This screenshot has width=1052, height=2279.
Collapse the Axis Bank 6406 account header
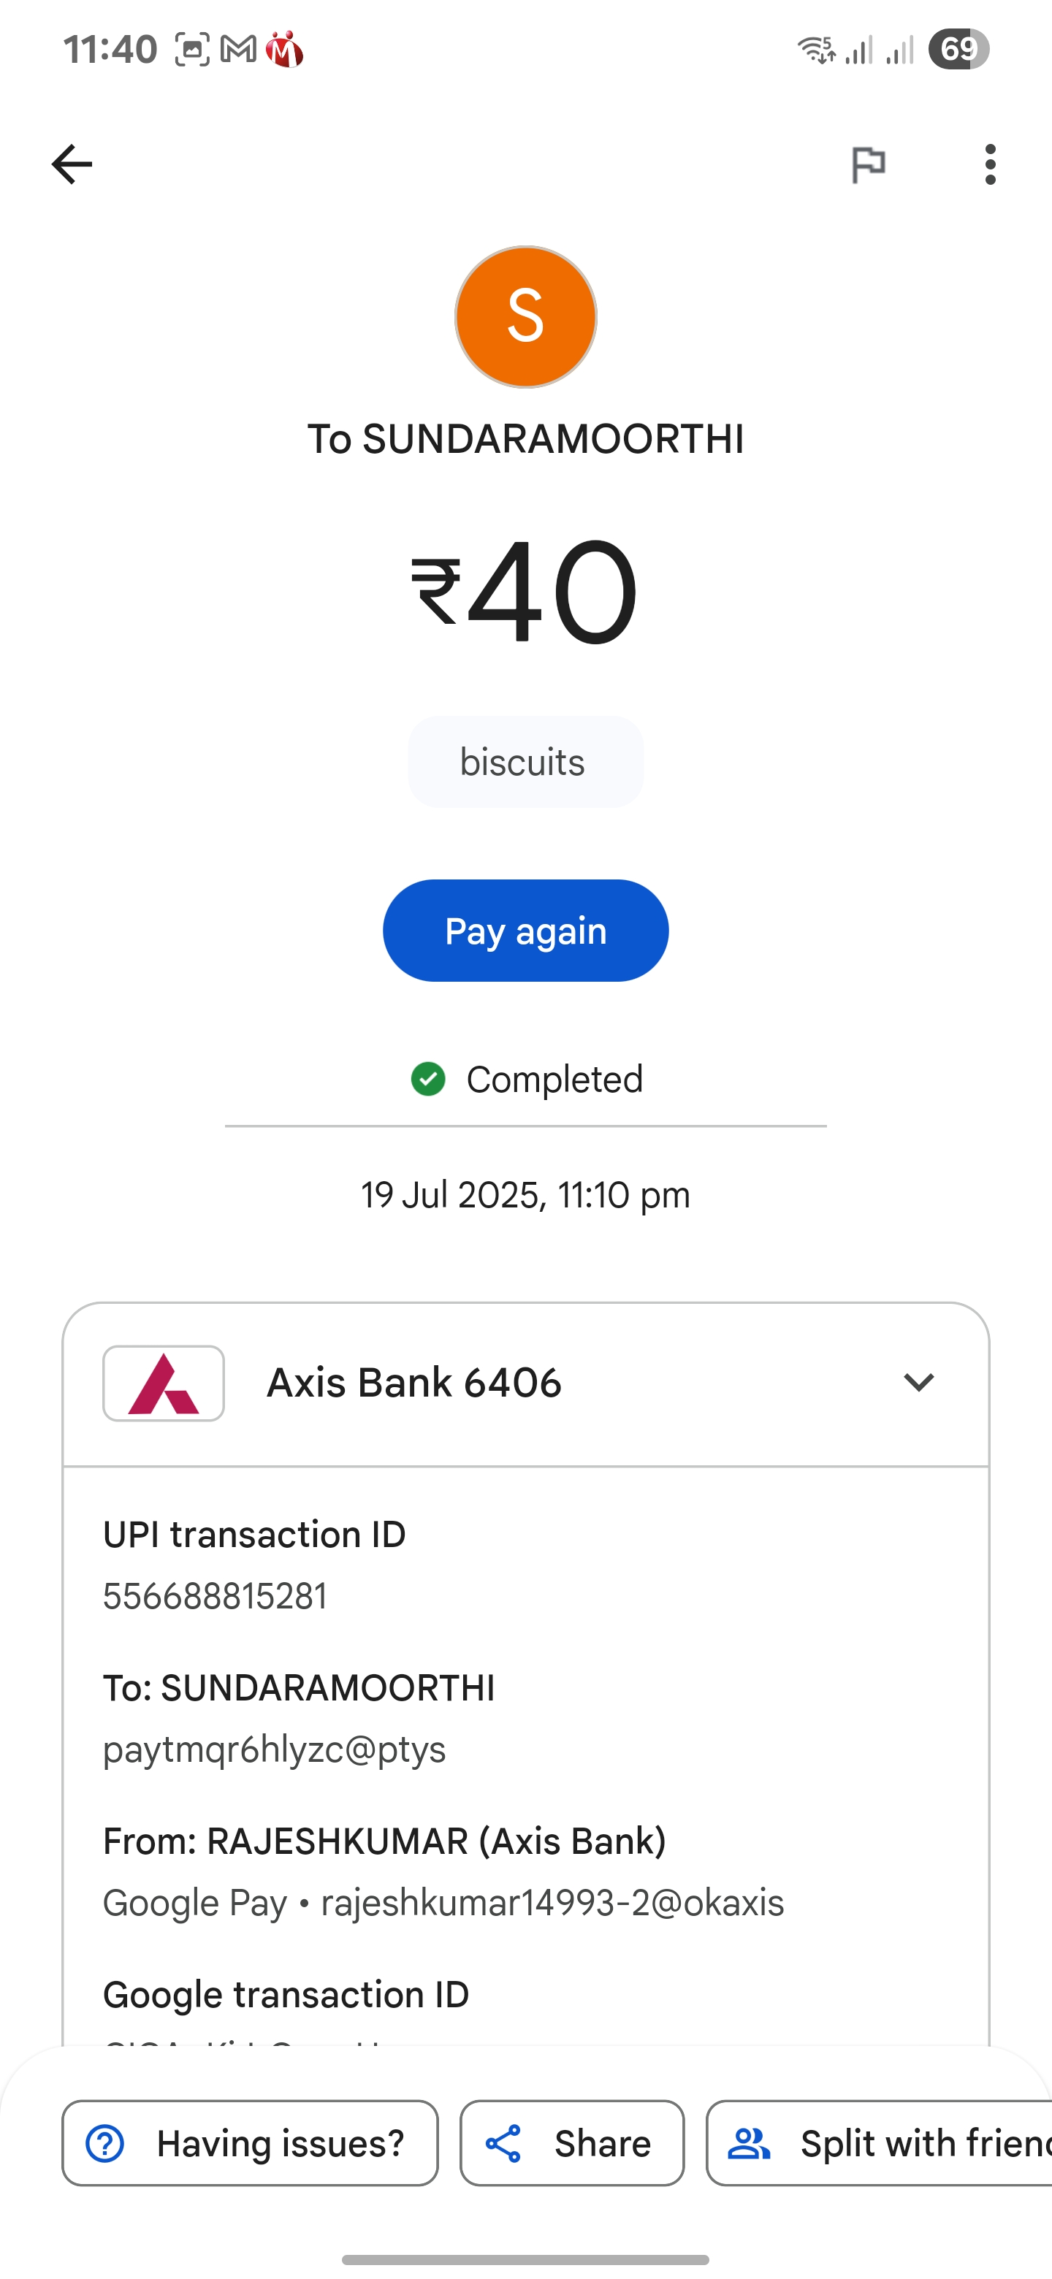click(x=525, y=1383)
